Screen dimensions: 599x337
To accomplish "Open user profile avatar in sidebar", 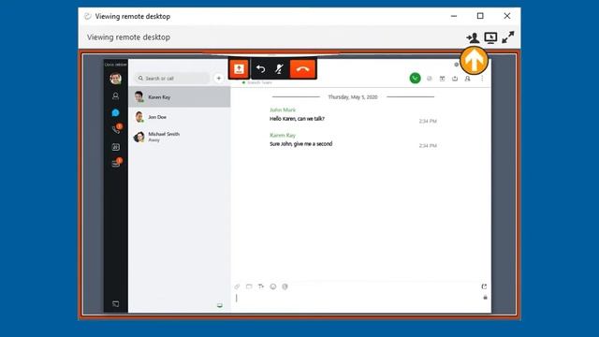I will [115, 79].
